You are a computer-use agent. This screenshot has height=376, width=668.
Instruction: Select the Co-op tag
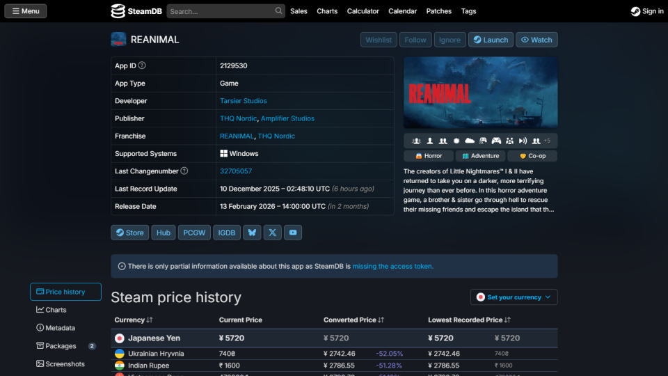[532, 156]
